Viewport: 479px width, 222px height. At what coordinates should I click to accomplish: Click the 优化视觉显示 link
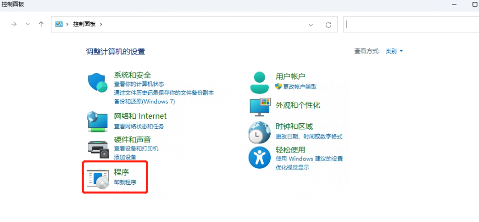[292, 168]
